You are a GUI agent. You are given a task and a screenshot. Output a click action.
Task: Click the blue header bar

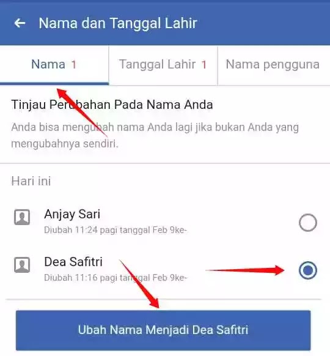pyautogui.click(x=165, y=23)
